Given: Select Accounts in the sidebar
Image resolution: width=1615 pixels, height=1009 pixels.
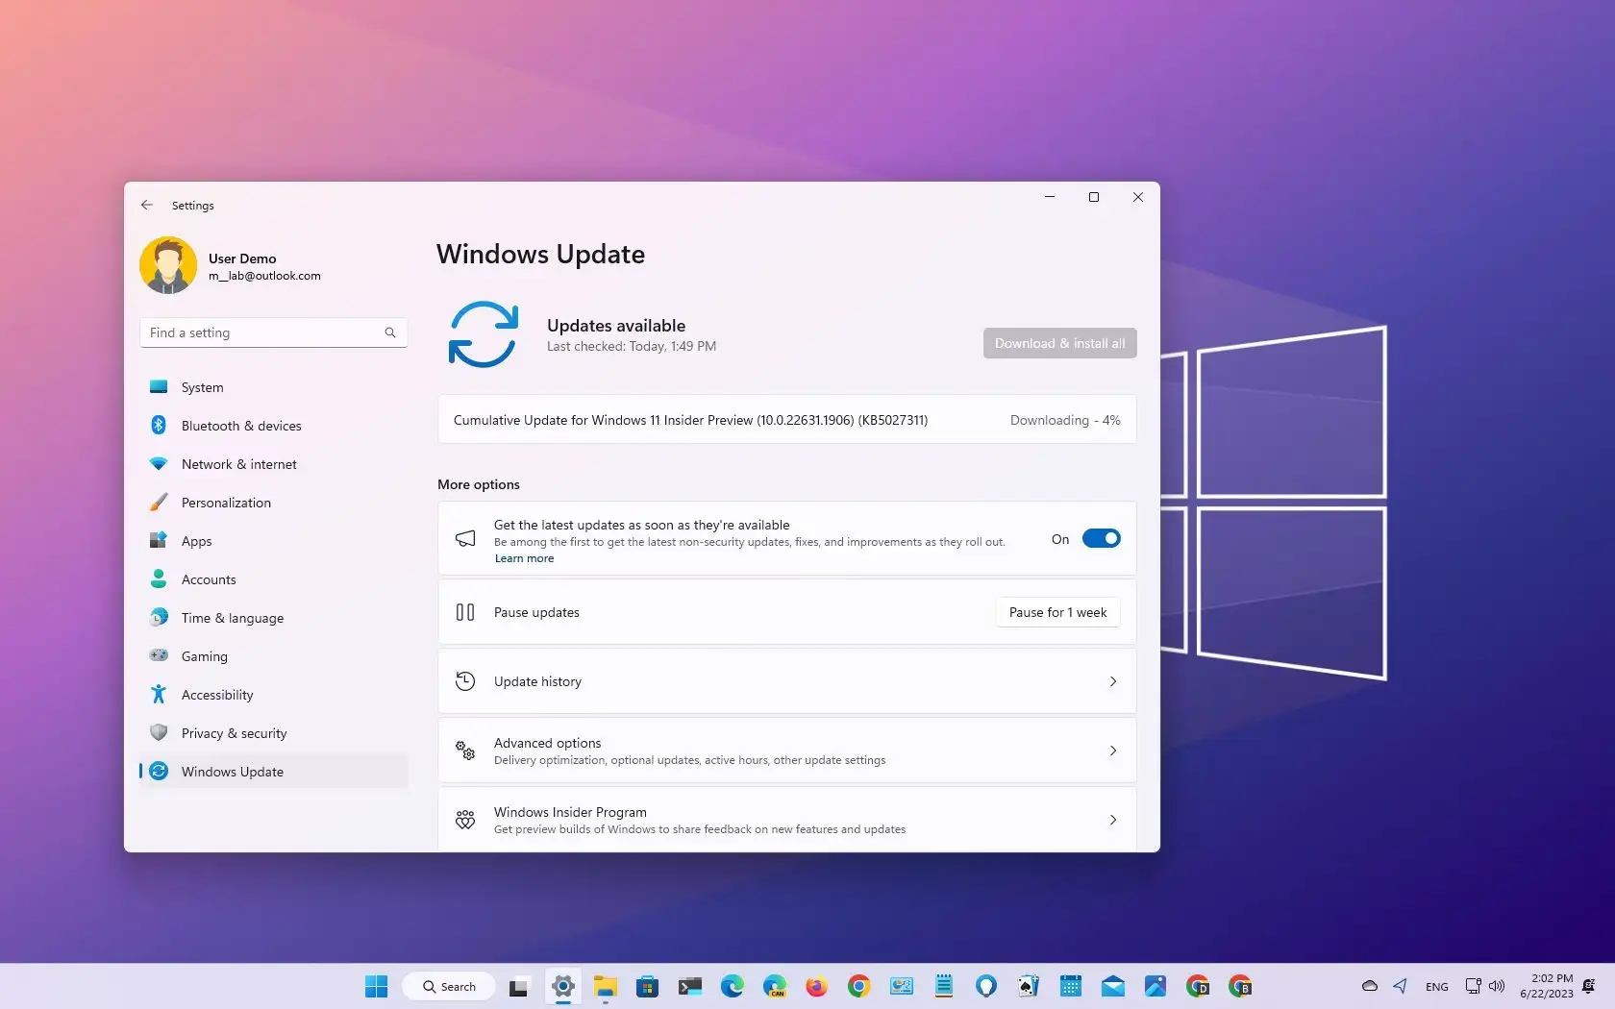Looking at the screenshot, I should [x=274, y=579].
